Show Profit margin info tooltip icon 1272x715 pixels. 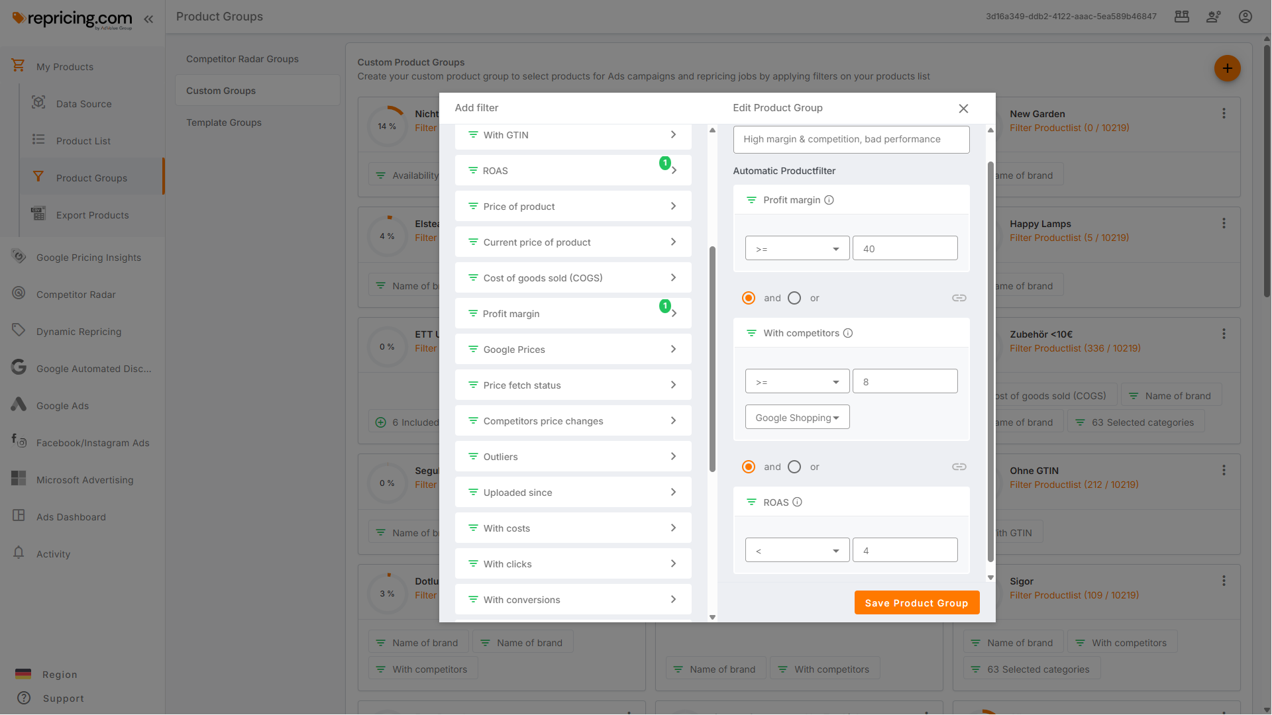pos(829,200)
